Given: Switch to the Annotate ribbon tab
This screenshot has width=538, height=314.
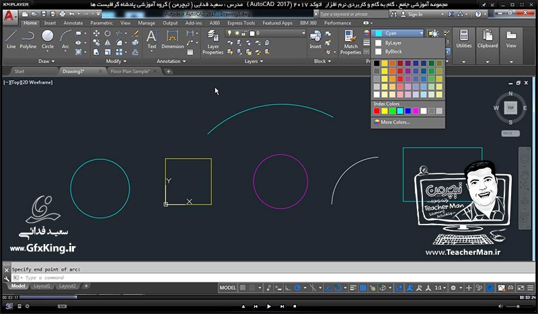Looking at the screenshot, I should click(73, 23).
